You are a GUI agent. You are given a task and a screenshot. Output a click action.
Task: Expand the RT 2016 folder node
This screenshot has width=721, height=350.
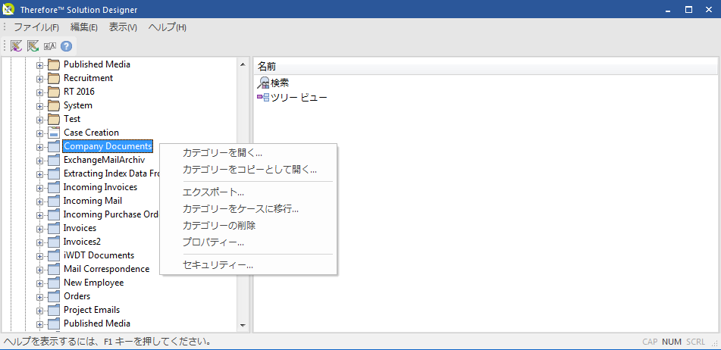(39, 92)
